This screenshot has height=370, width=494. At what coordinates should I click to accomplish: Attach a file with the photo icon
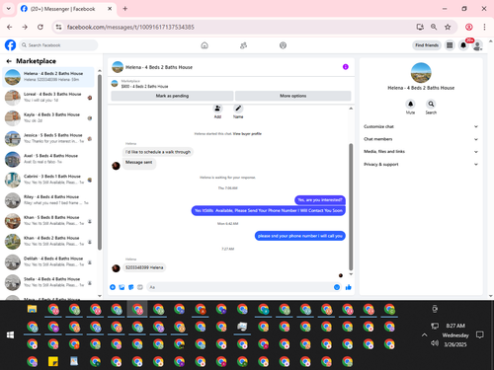122,287
